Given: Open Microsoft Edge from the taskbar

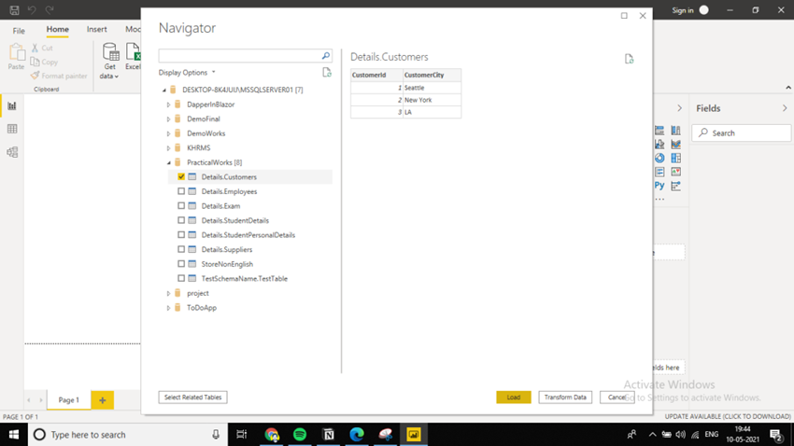Looking at the screenshot, I should pyautogui.click(x=357, y=435).
